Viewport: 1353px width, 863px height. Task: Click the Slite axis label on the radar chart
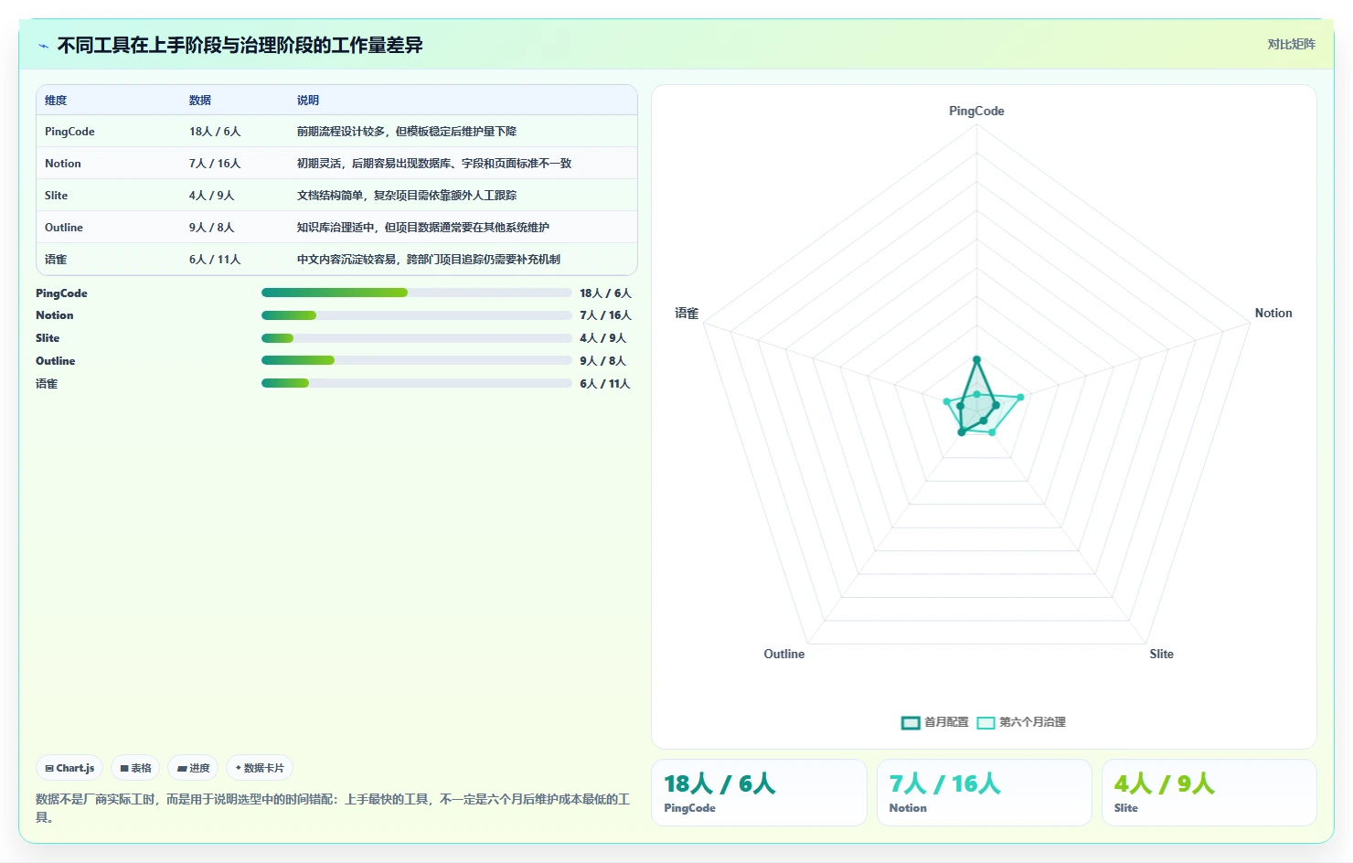1162,655
